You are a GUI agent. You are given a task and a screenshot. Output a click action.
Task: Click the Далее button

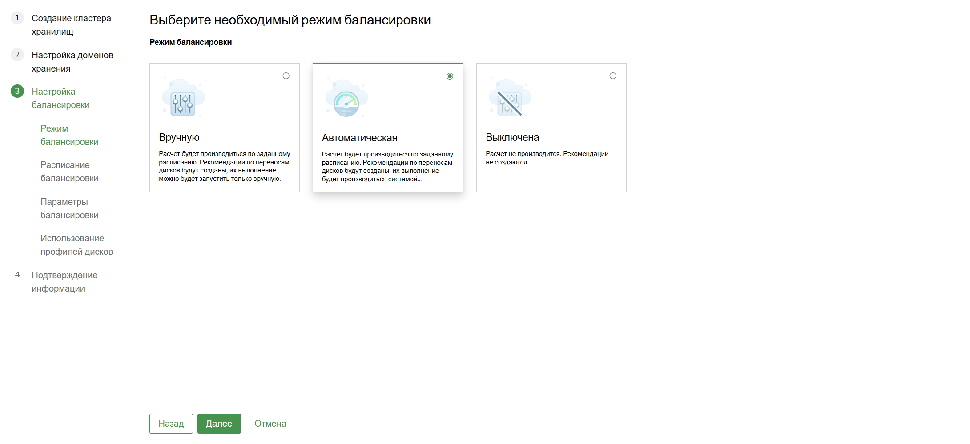(x=219, y=424)
